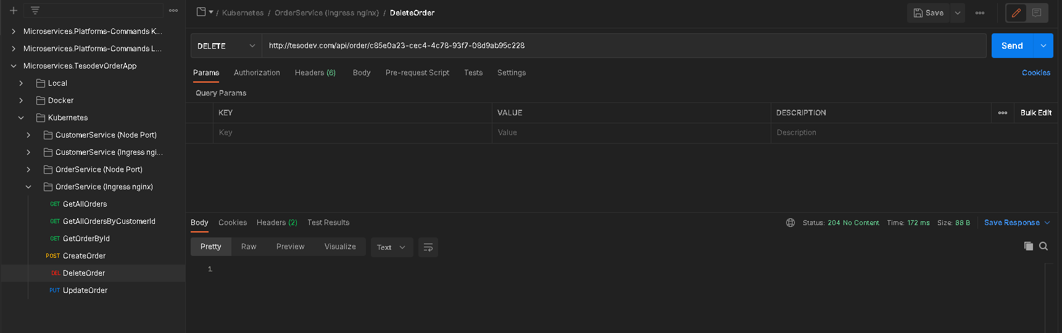Open the Headers (6) request tab
The image size is (1062, 333).
315,73
